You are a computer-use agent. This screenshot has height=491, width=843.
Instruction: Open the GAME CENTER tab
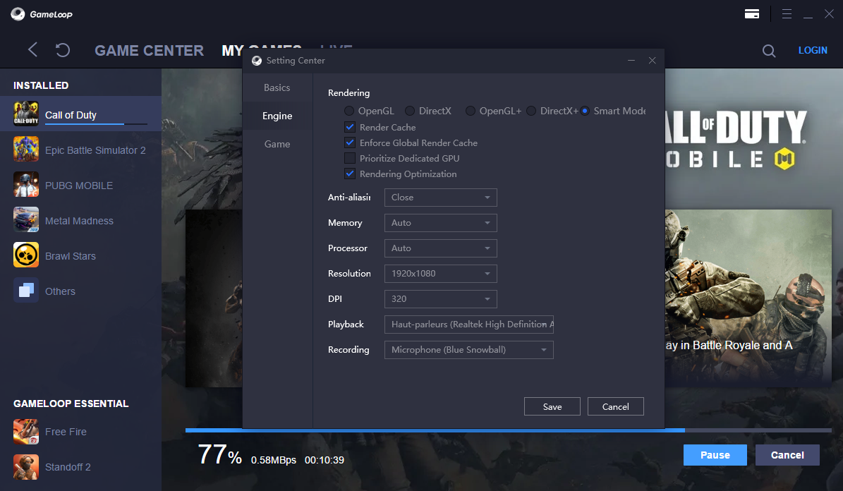click(x=149, y=51)
